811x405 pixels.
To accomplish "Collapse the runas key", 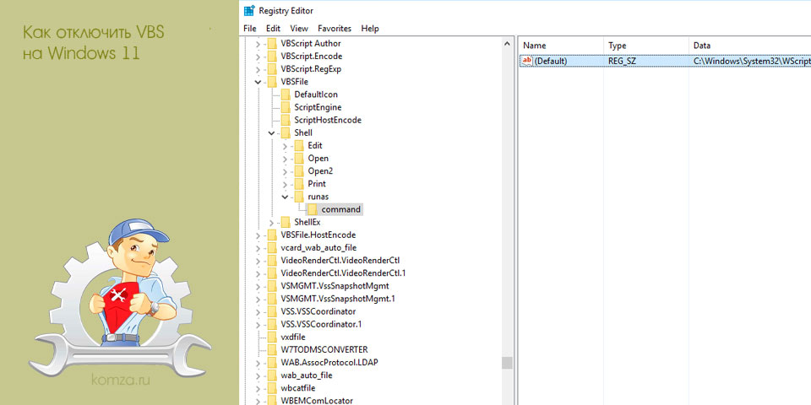I will 285,197.
